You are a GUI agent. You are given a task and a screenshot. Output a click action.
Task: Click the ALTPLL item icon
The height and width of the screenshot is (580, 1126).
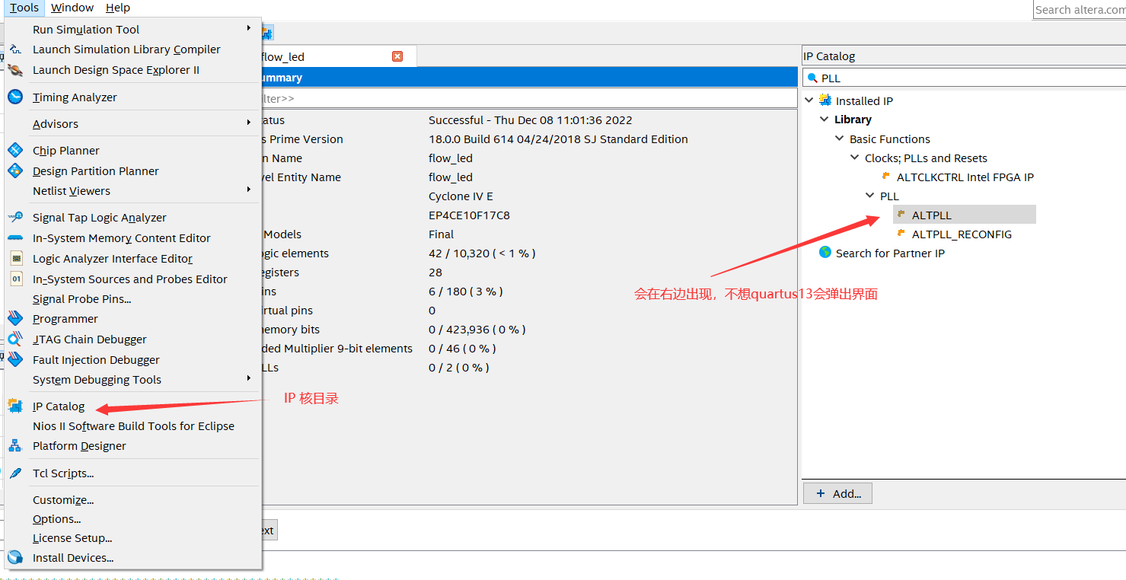click(x=901, y=215)
